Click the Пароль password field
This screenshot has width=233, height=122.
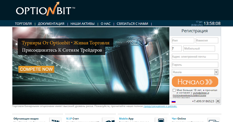tap(195, 65)
